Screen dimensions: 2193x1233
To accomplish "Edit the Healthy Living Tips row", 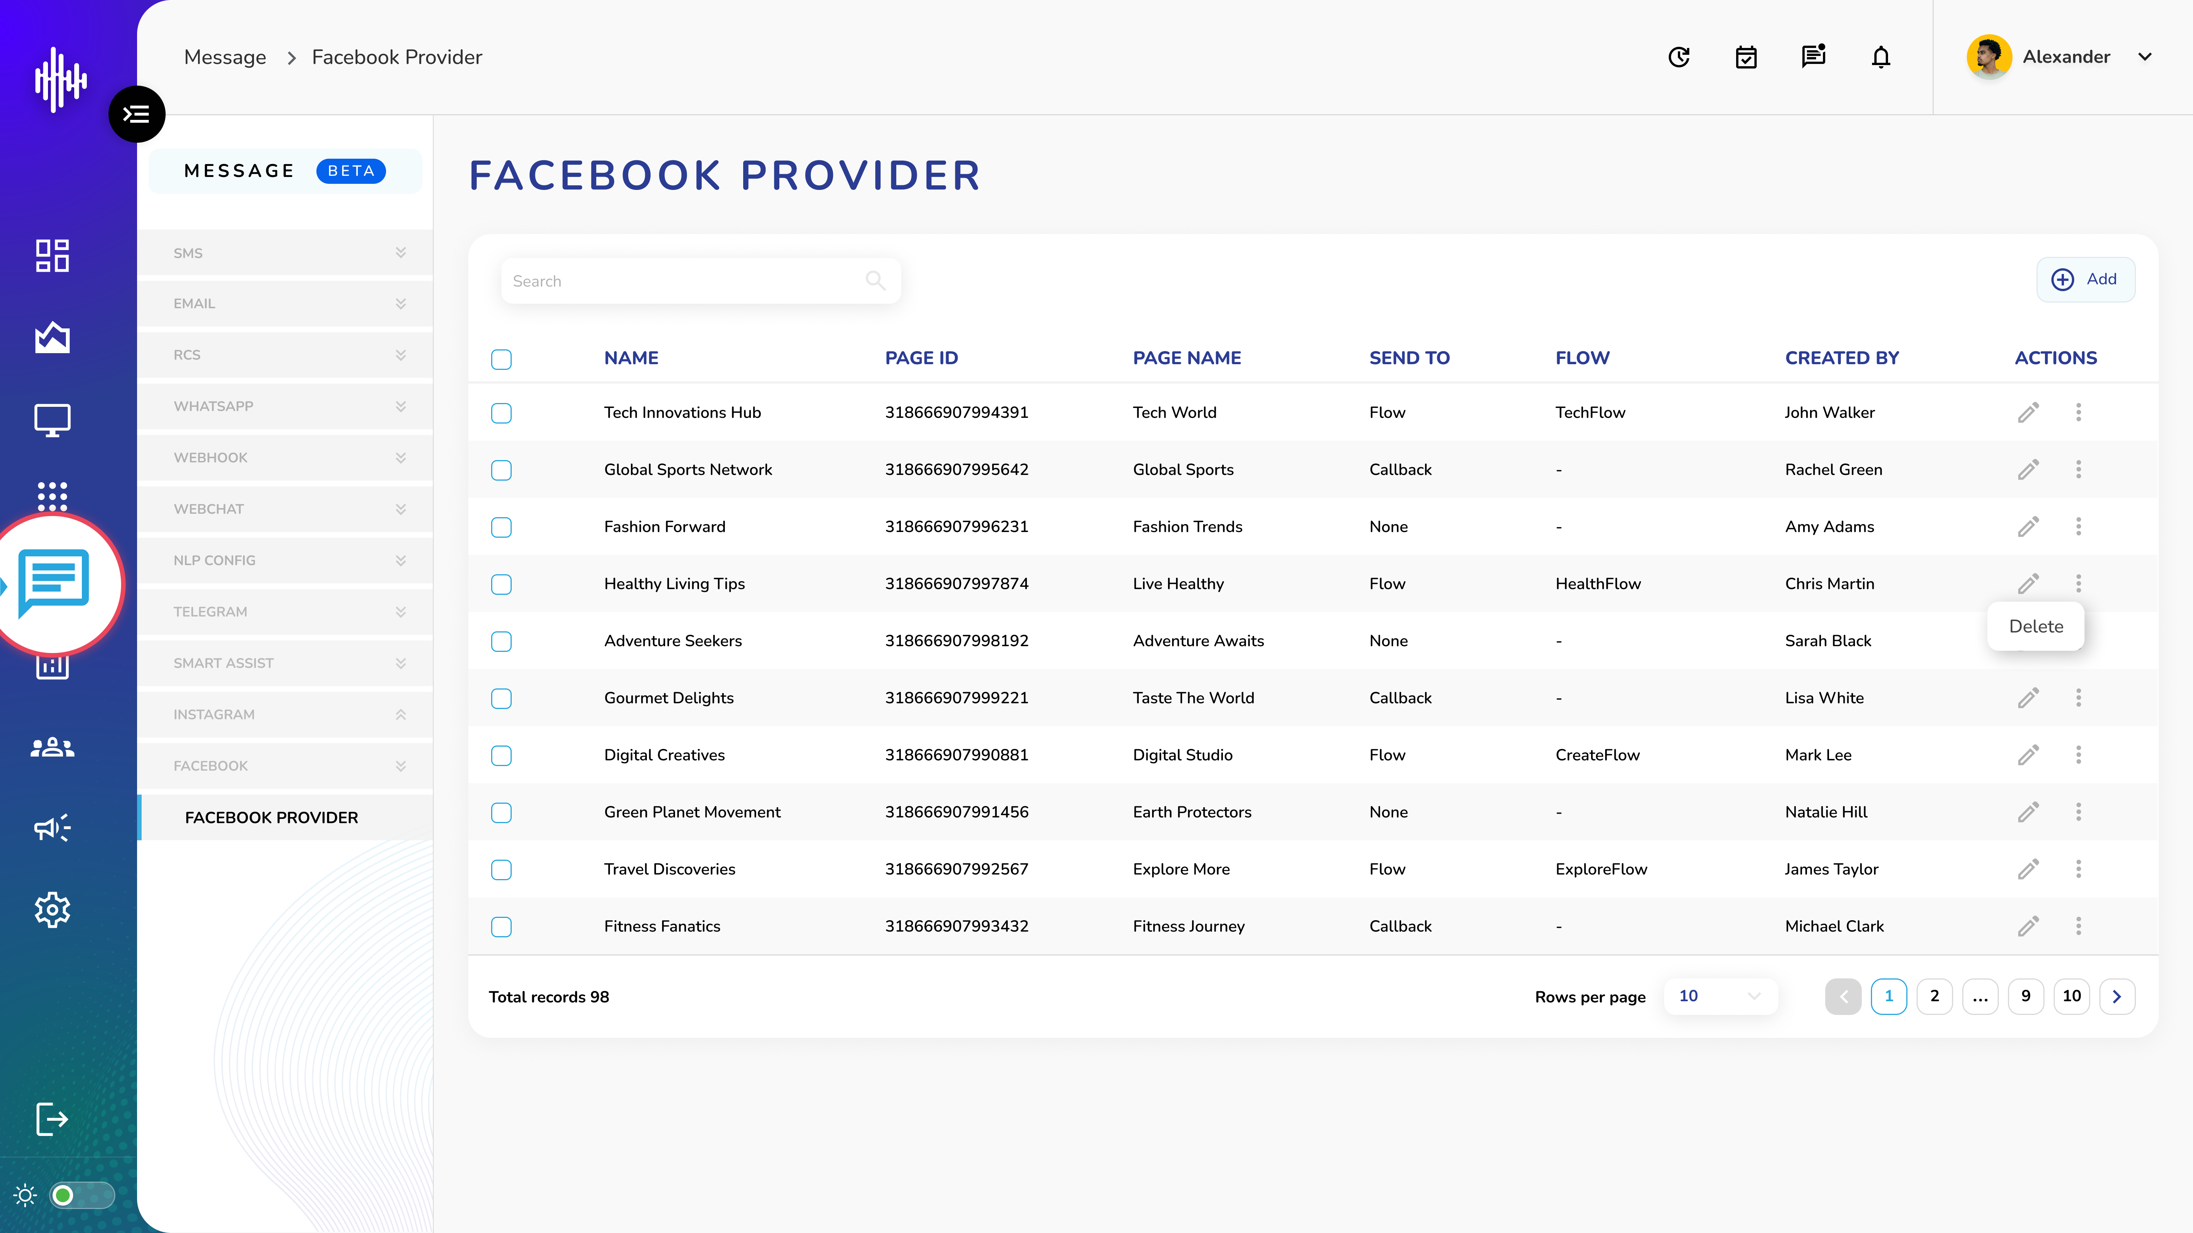I will coord(2029,584).
